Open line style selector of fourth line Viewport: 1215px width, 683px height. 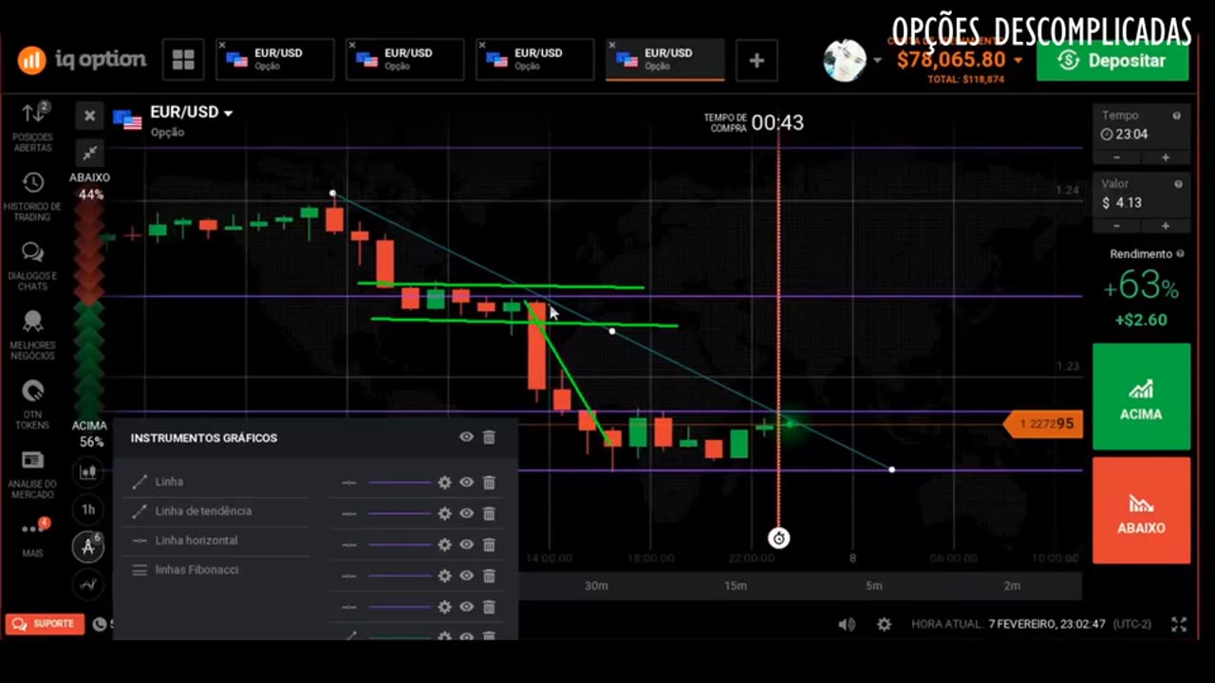tap(349, 576)
